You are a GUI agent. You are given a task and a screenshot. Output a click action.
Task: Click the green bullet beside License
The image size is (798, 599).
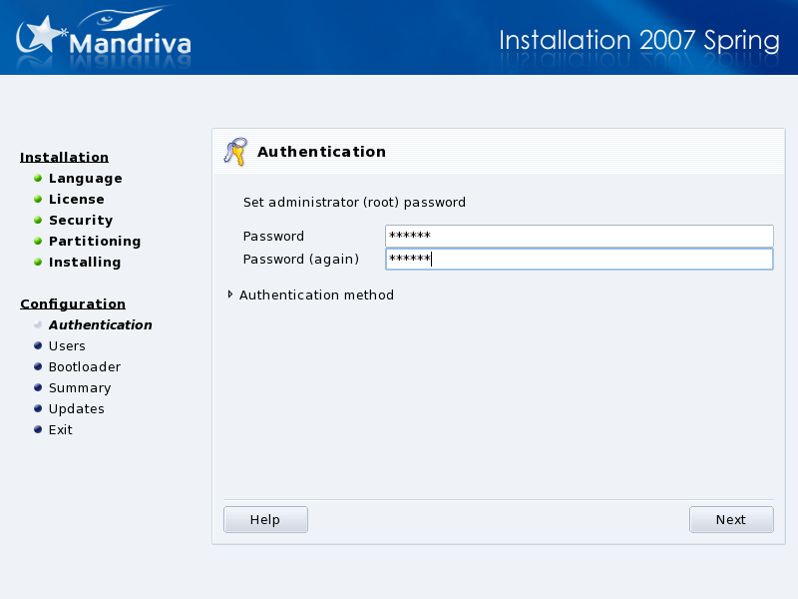[38, 199]
